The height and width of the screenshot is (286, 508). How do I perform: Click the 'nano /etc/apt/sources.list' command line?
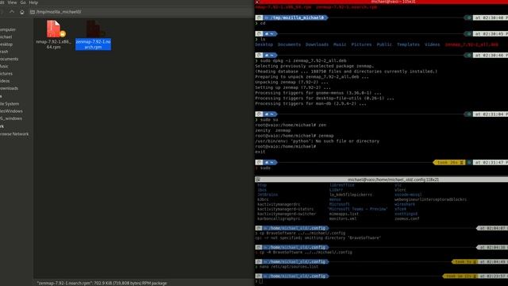(289, 267)
